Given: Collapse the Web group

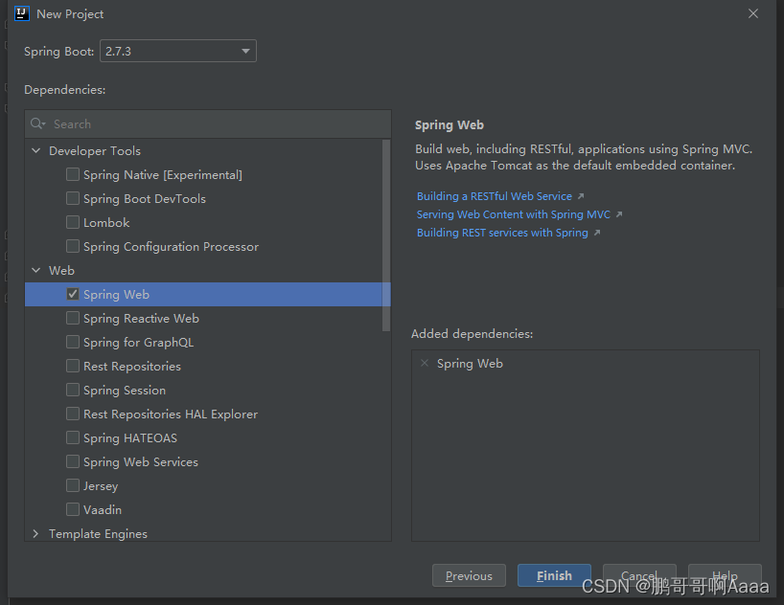Looking at the screenshot, I should tap(36, 270).
